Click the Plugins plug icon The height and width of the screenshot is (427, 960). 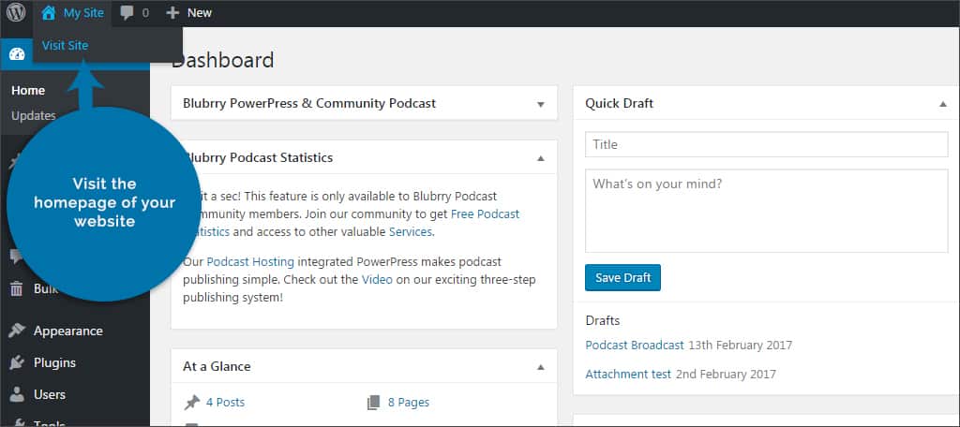click(17, 362)
